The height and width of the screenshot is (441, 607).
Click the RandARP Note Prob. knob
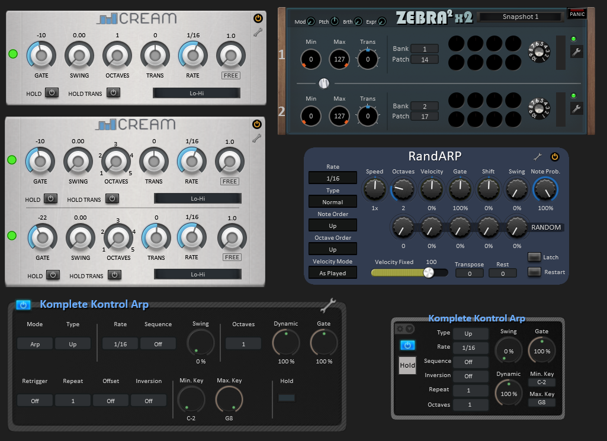pos(545,189)
